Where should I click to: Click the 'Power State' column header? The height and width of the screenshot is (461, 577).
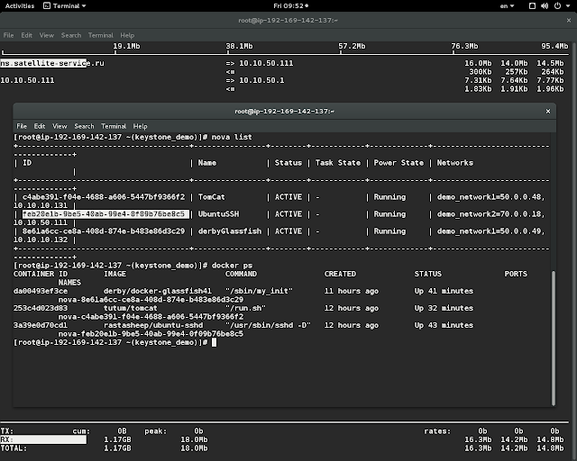[398, 163]
